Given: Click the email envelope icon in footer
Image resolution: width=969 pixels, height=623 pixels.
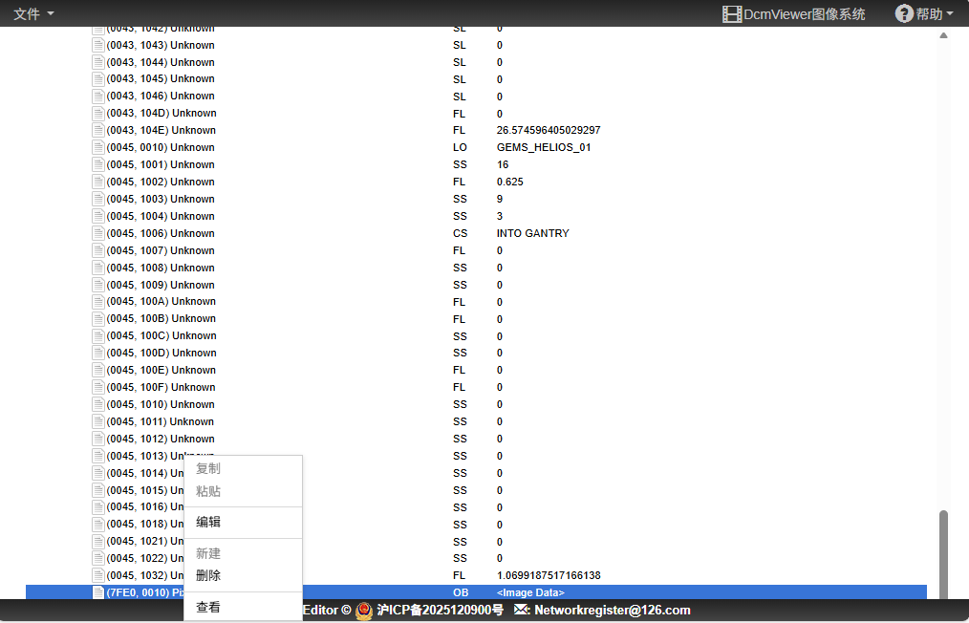Looking at the screenshot, I should coord(522,610).
